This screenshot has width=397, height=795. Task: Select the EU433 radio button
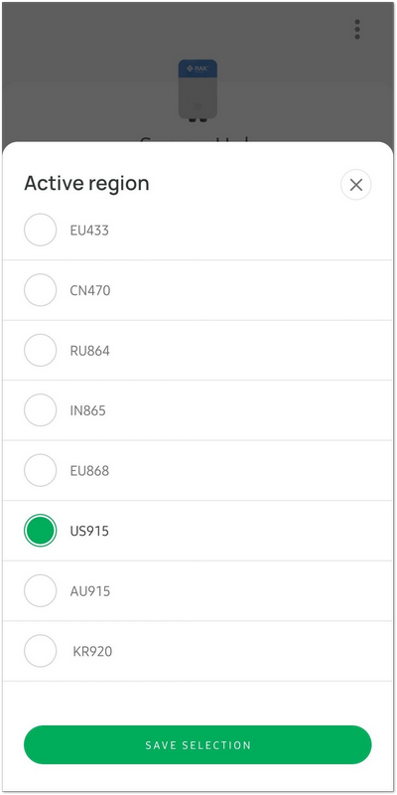click(x=40, y=230)
